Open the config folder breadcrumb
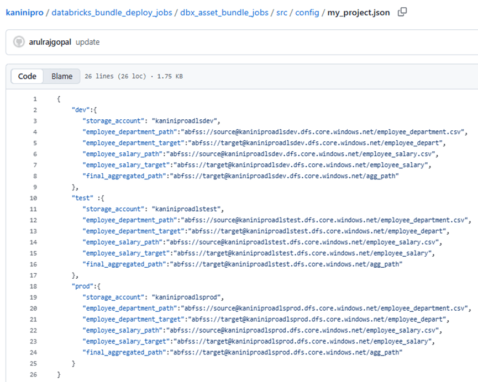Viewport: 478px width, 382px height. click(x=307, y=12)
